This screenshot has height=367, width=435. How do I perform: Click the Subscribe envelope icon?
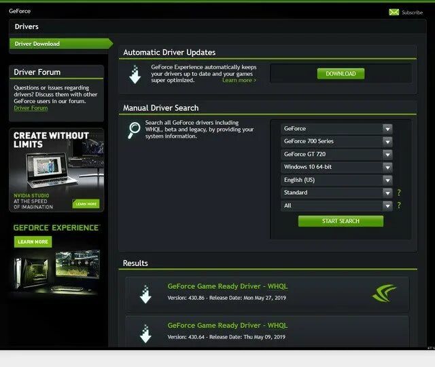[394, 12]
